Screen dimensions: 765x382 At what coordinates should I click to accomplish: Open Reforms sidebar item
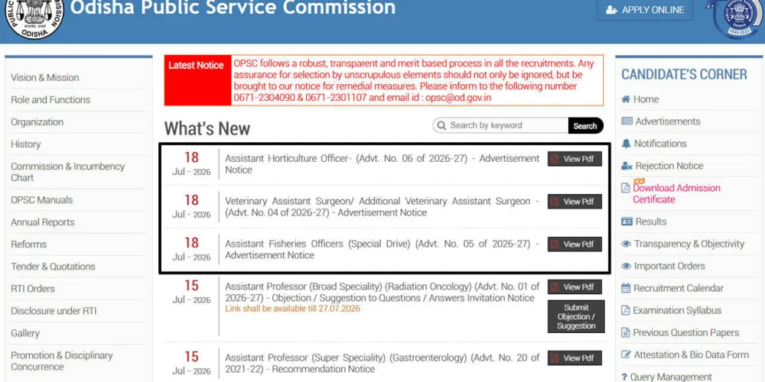coord(29,244)
